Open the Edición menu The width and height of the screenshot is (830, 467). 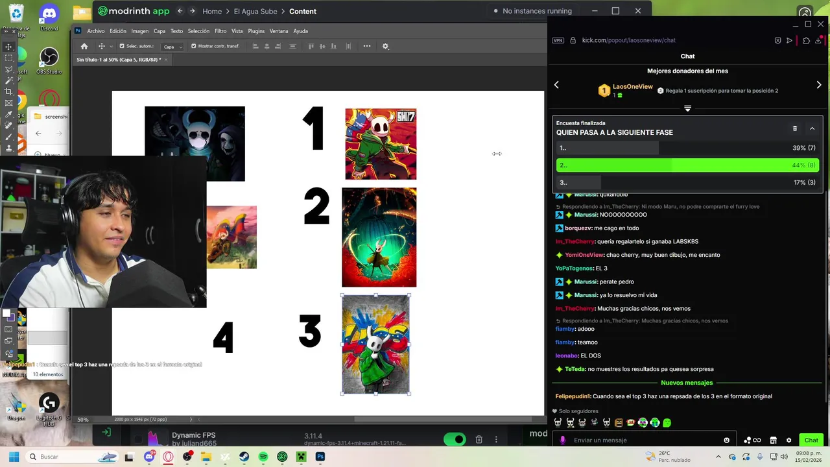click(118, 31)
